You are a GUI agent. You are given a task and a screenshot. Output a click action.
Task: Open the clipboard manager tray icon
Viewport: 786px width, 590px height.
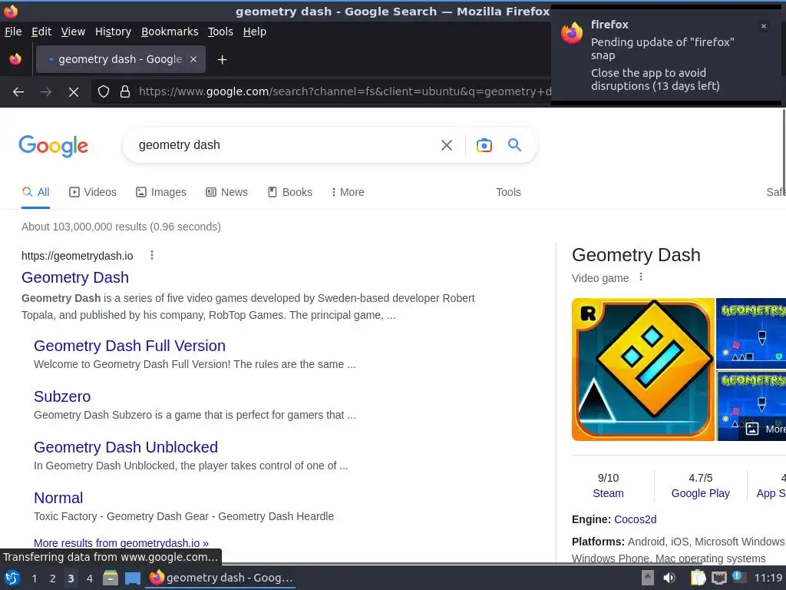[698, 578]
